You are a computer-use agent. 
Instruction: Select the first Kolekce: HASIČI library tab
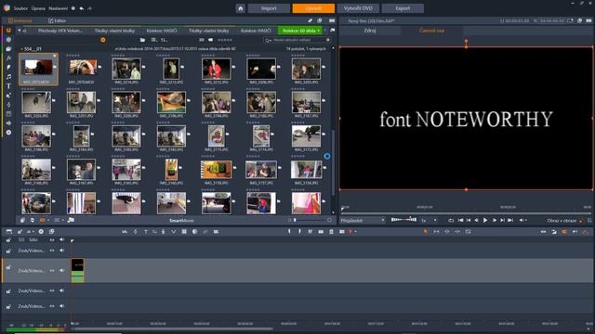point(162,31)
